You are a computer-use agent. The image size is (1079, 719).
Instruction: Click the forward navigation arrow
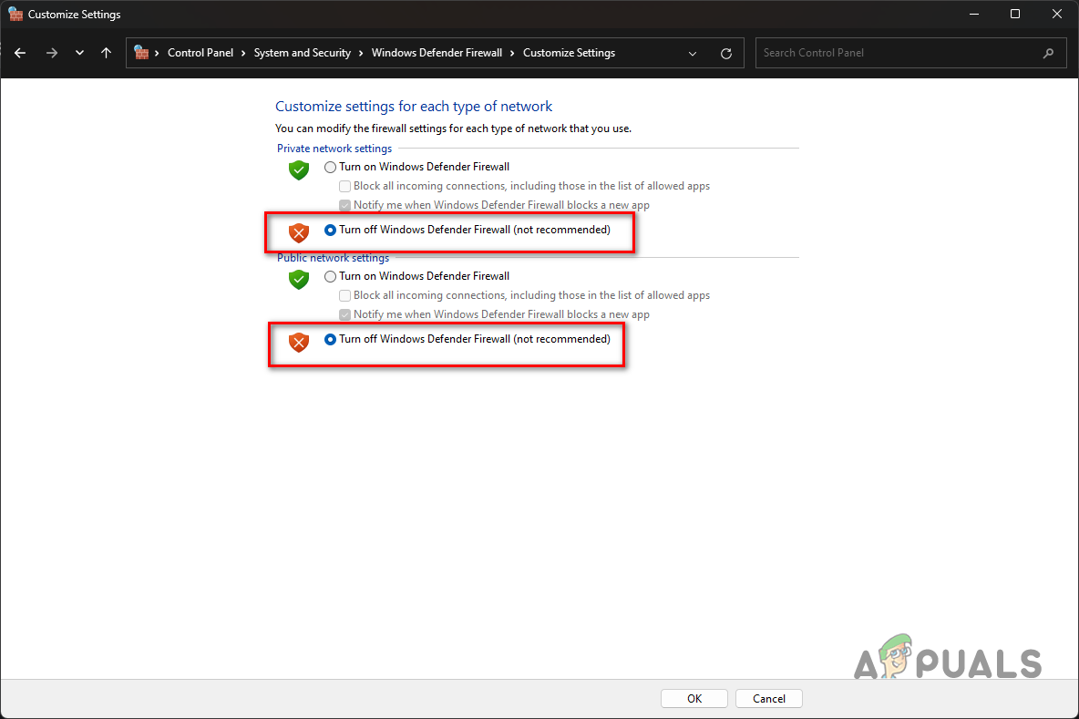(x=50, y=53)
